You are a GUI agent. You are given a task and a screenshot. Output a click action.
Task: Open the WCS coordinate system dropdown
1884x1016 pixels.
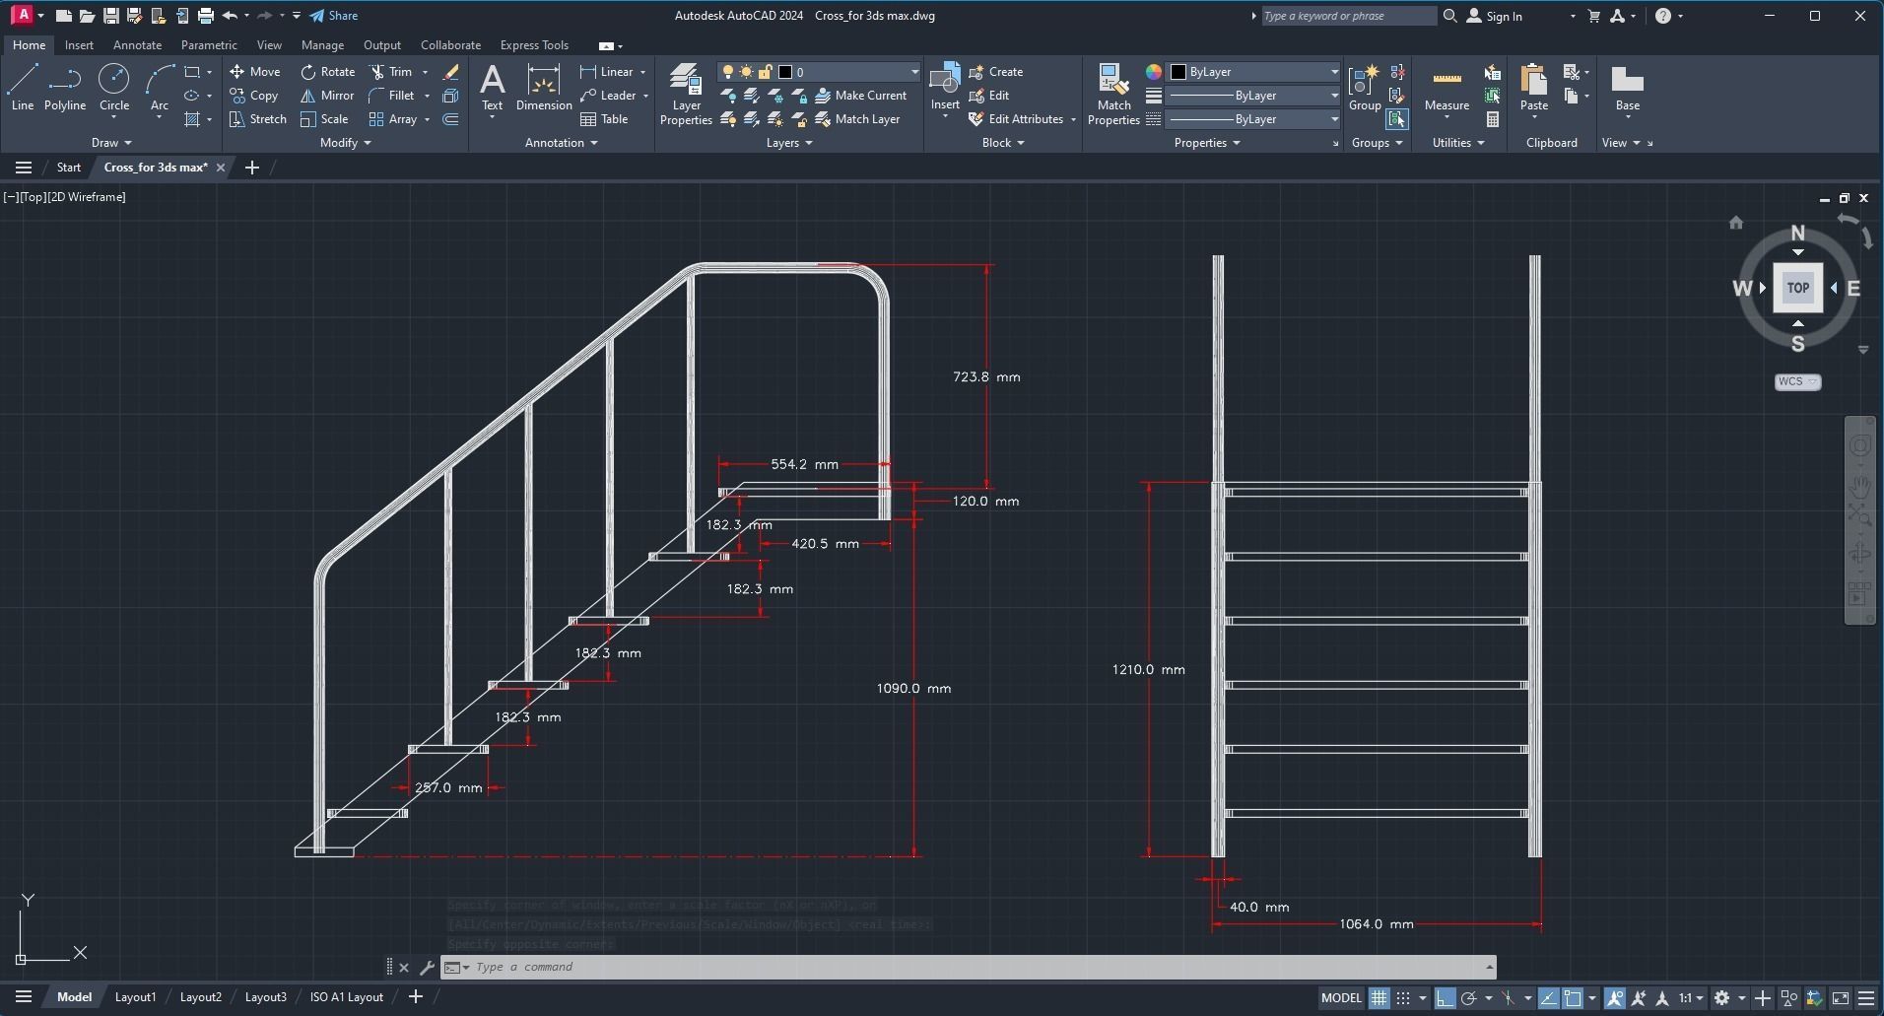click(1797, 381)
